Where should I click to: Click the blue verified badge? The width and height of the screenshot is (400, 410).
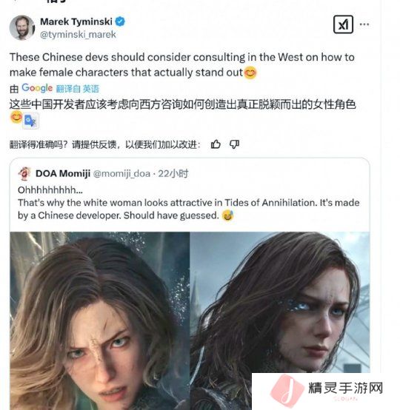(120, 21)
